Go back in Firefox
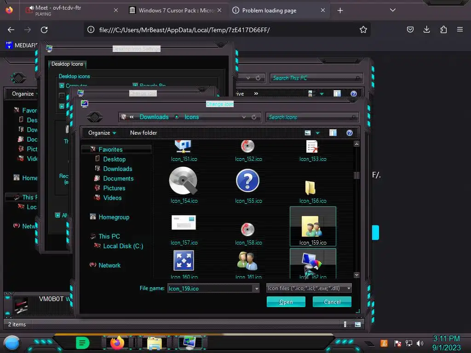The height and width of the screenshot is (353, 471). pos(11,30)
